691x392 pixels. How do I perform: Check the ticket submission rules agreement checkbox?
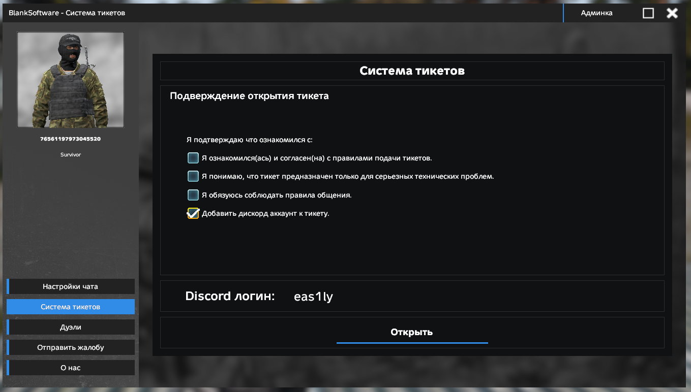[x=193, y=158]
